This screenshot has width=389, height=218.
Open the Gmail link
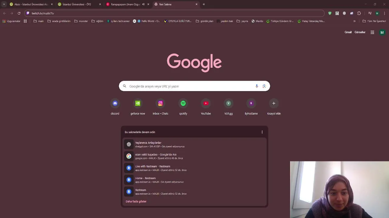tap(348, 32)
